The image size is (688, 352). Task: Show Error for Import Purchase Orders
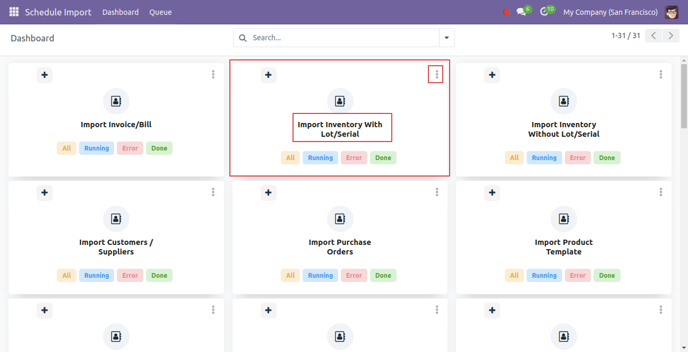(x=354, y=276)
